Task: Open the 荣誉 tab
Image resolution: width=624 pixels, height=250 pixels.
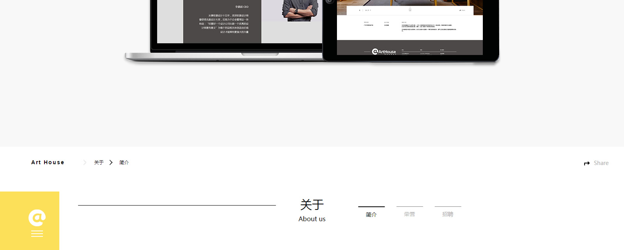Action: [x=409, y=214]
